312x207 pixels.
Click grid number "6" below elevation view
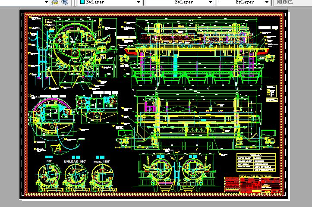click(x=261, y=89)
